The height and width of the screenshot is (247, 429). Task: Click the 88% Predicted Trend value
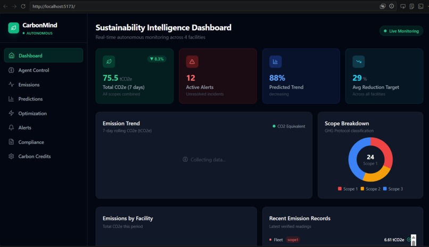(277, 78)
